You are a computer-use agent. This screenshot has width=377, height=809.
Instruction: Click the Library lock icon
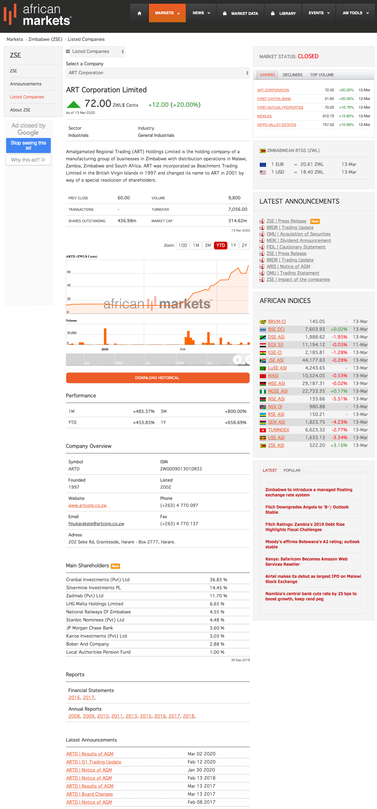273,13
